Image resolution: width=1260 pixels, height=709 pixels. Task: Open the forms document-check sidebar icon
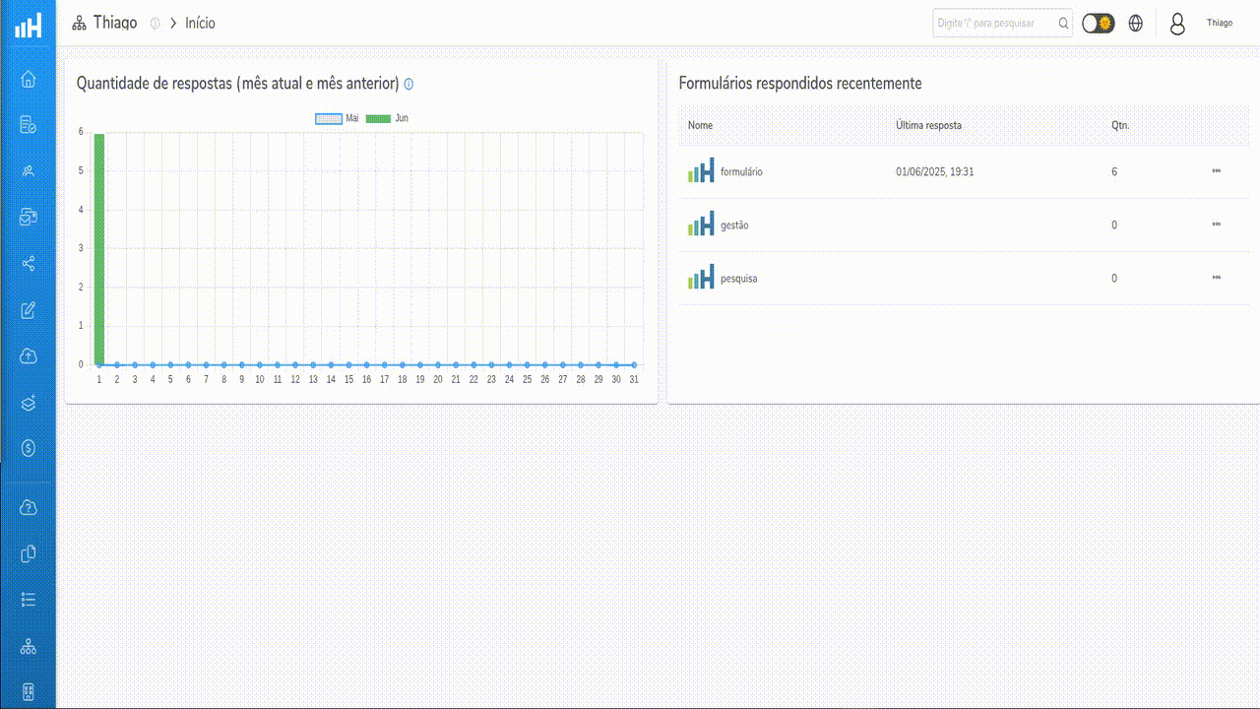click(29, 125)
